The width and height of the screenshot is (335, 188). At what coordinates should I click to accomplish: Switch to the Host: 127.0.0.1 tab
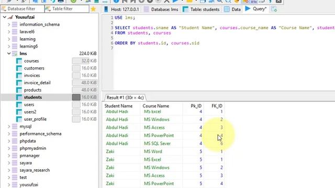tap(121, 9)
